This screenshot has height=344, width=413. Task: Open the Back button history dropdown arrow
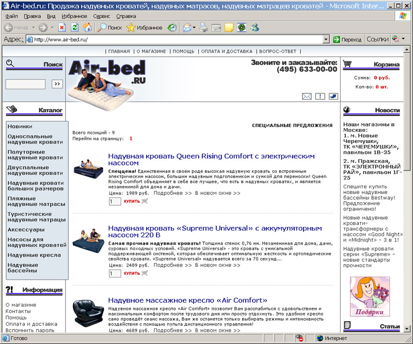[34, 27]
